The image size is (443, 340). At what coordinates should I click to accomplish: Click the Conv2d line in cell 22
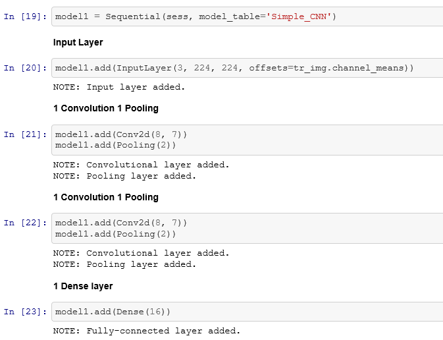pos(121,223)
